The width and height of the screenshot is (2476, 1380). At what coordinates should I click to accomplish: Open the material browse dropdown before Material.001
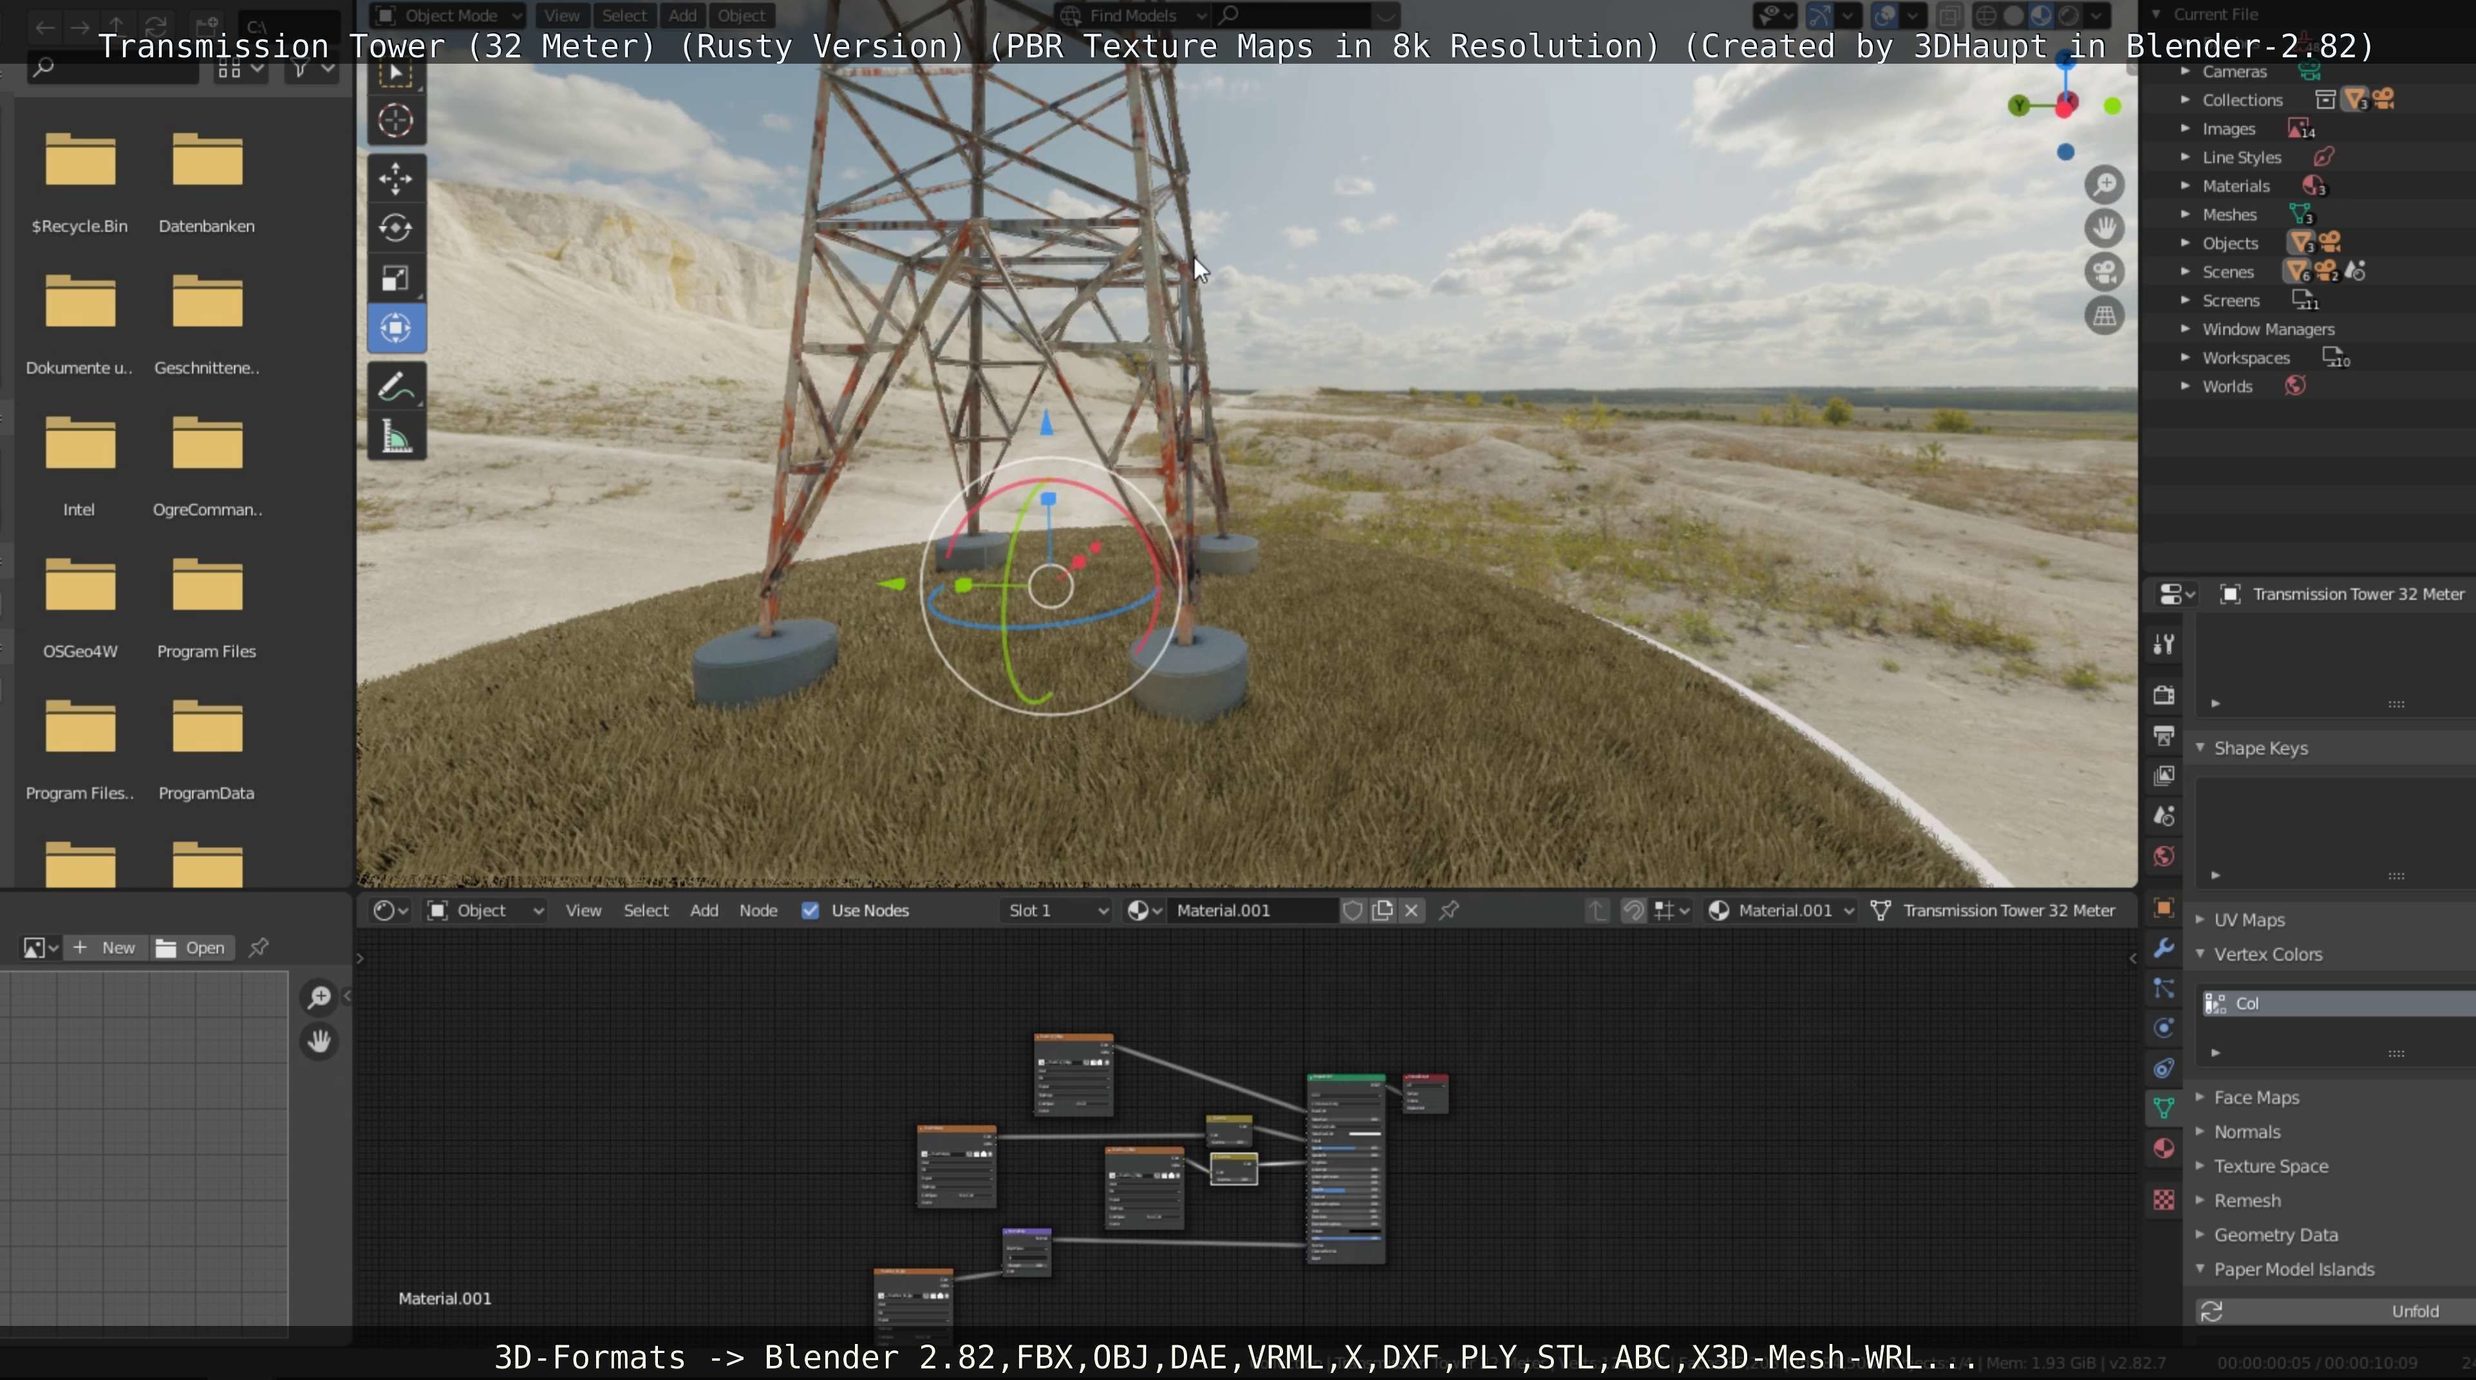1144,910
